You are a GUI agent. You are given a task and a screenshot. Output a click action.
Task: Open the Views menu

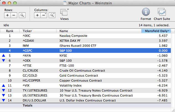(65, 14)
